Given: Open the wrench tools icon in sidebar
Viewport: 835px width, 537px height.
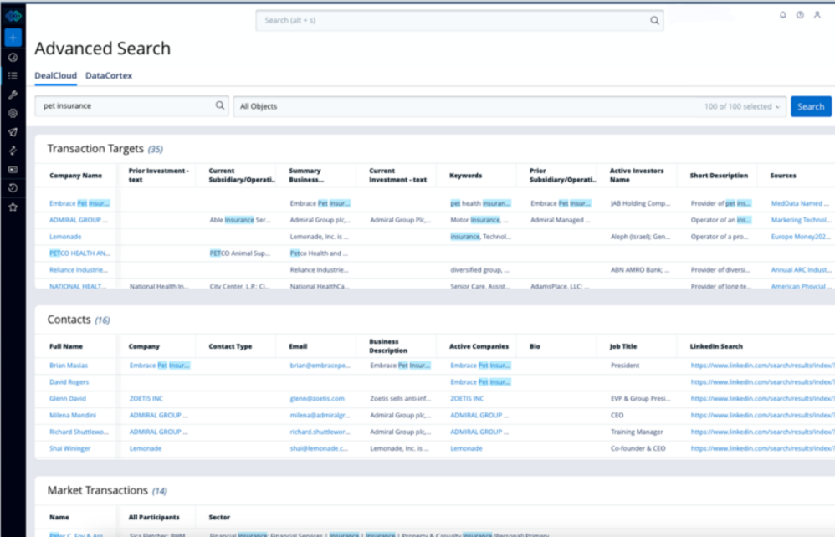Looking at the screenshot, I should 13,95.
